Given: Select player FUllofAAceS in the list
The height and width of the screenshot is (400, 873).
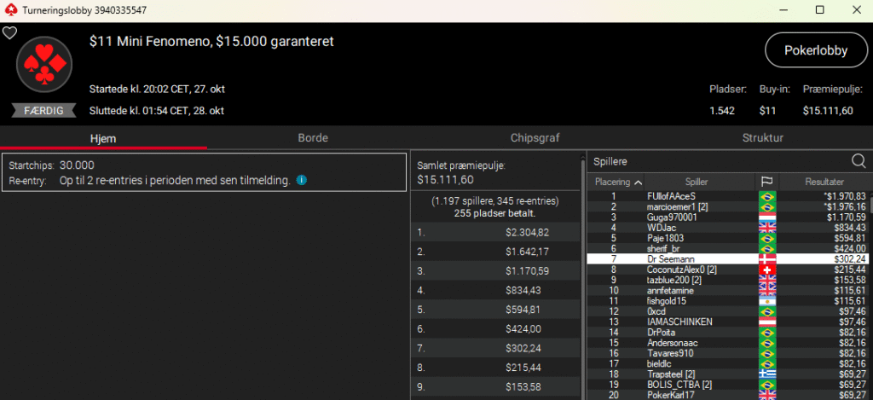Looking at the screenshot, I should pos(671,196).
